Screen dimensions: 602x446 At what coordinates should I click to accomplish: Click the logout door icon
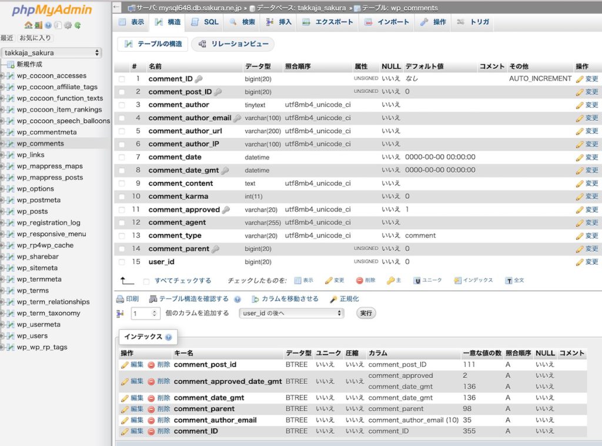(x=38, y=25)
